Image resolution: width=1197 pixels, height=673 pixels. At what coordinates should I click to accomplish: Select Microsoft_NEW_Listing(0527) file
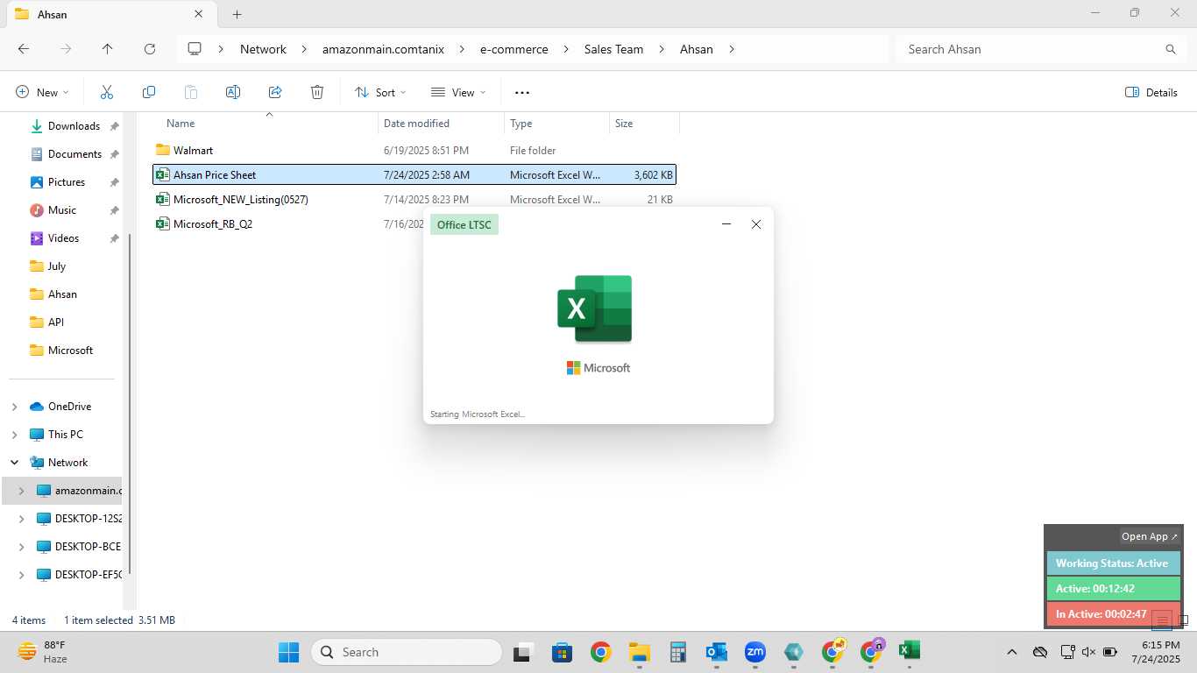(240, 200)
